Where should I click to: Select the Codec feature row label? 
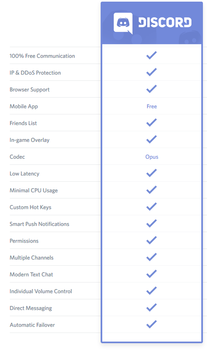point(17,157)
